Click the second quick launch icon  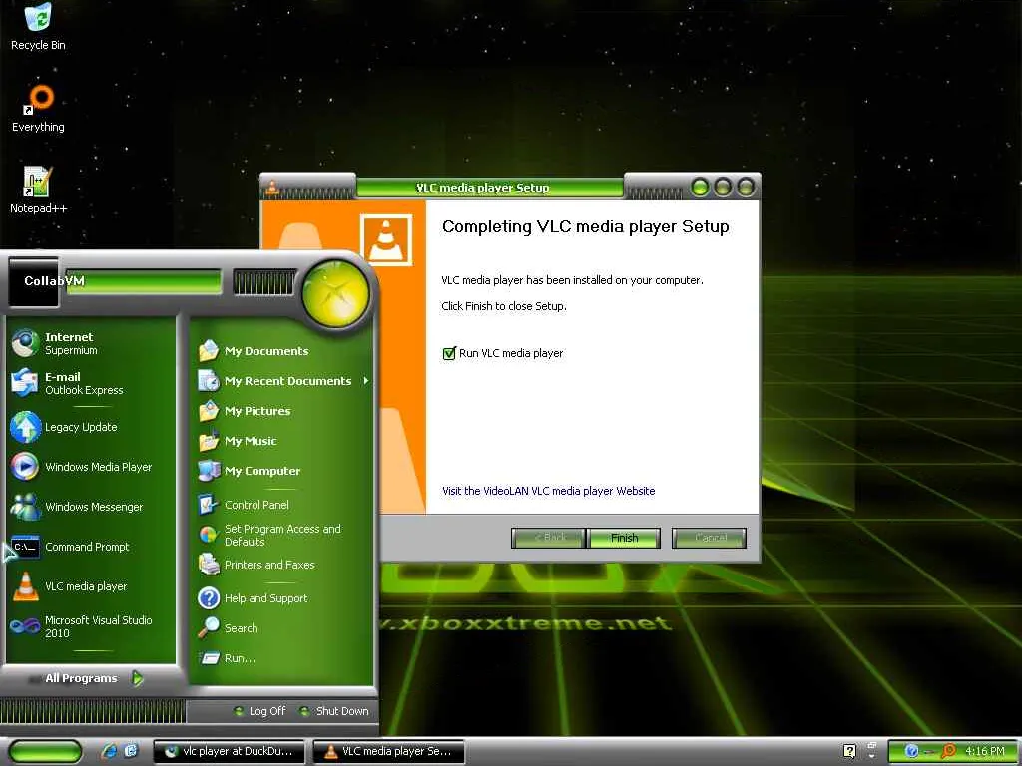pyautogui.click(x=131, y=751)
